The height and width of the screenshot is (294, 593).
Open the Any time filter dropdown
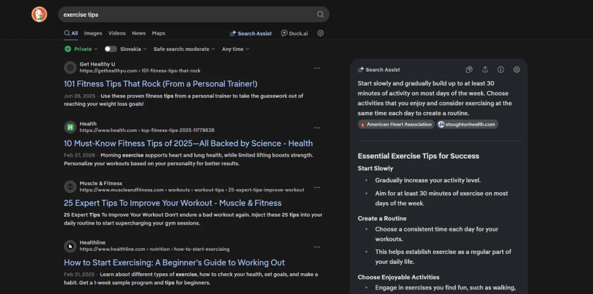click(x=235, y=49)
